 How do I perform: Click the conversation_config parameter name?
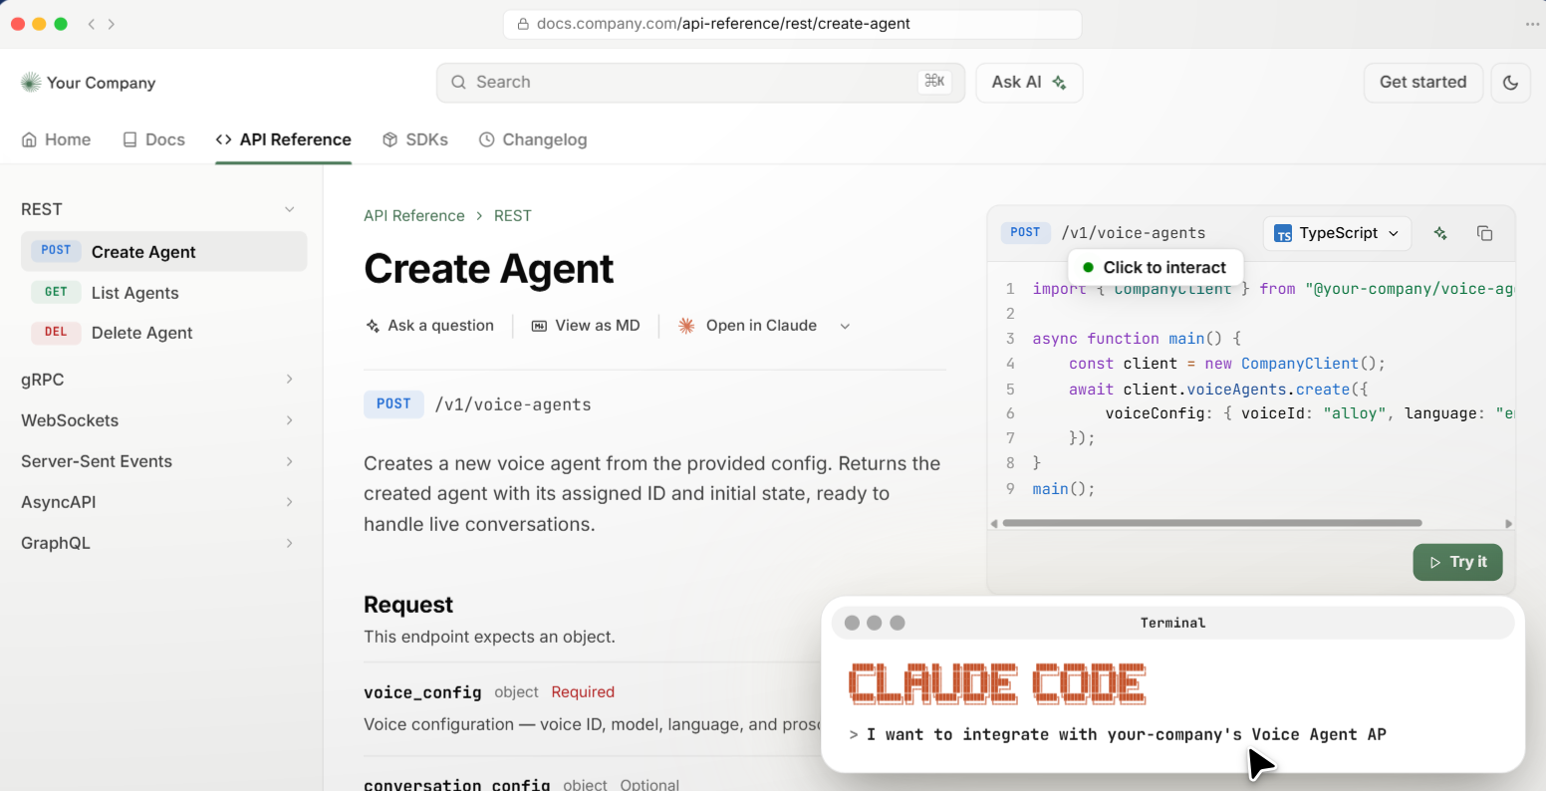[x=457, y=785]
